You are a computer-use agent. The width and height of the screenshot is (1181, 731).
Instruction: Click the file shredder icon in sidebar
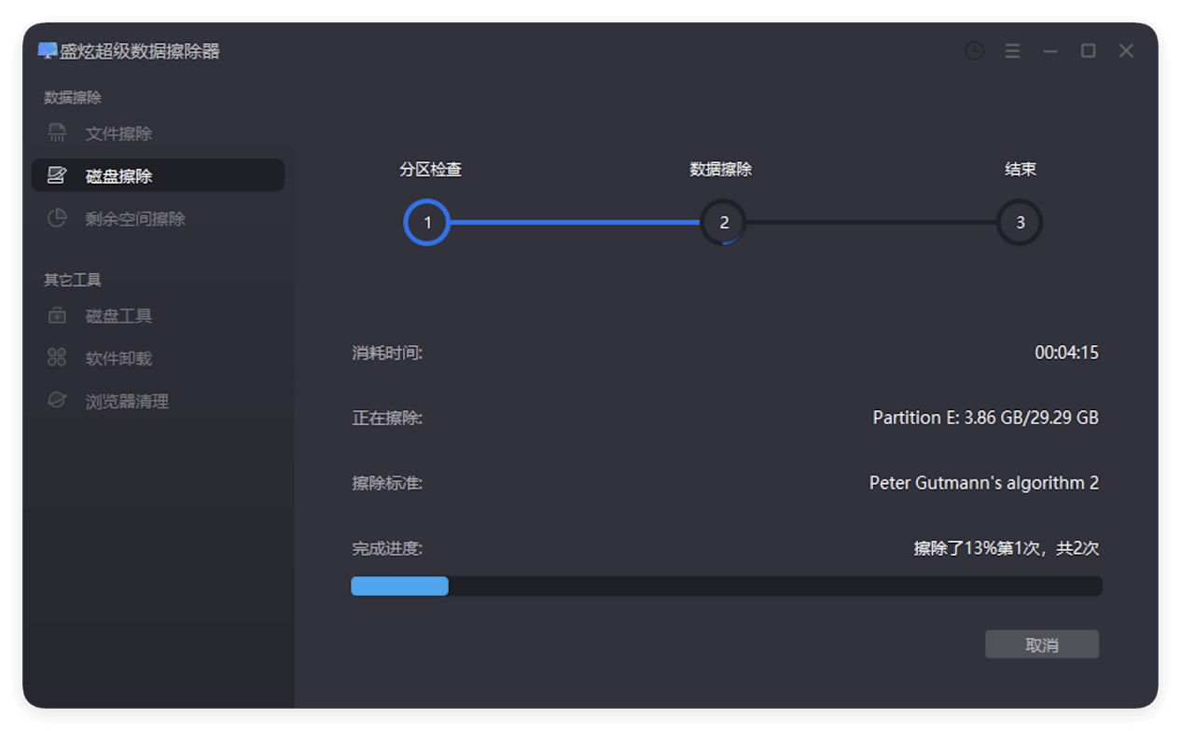point(57,133)
